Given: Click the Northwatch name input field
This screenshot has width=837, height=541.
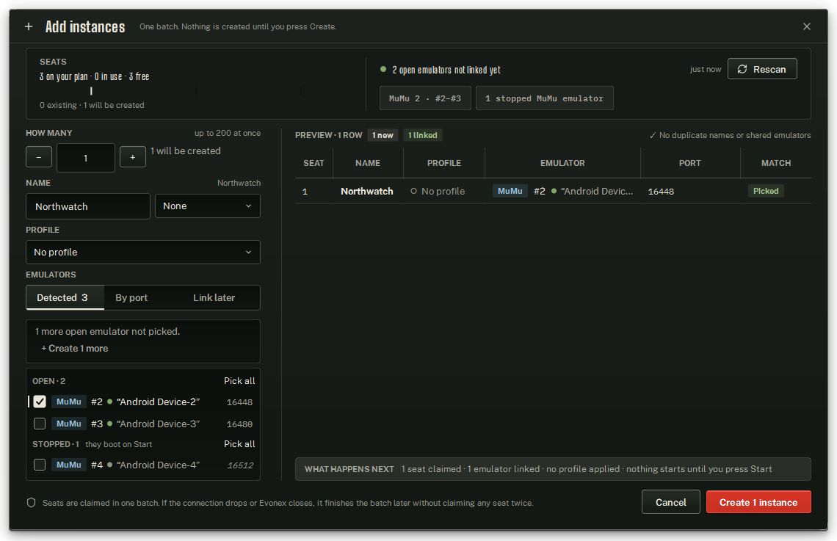Looking at the screenshot, I should (x=88, y=206).
